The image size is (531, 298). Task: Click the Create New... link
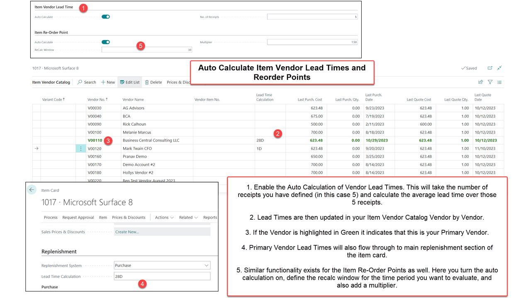click(x=127, y=232)
